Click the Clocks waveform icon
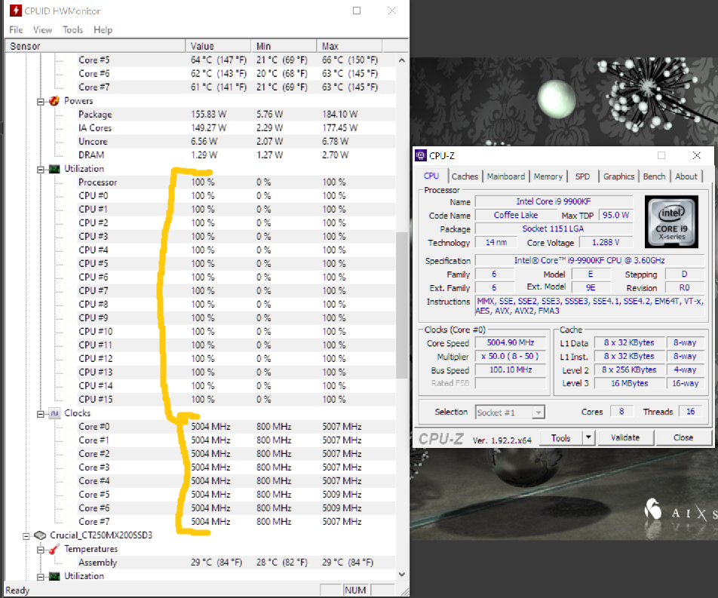The height and width of the screenshot is (598, 718). [x=54, y=413]
